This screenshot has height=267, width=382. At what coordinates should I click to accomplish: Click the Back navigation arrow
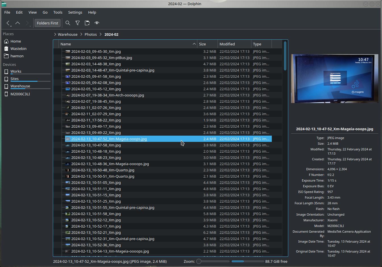[x=8, y=23]
